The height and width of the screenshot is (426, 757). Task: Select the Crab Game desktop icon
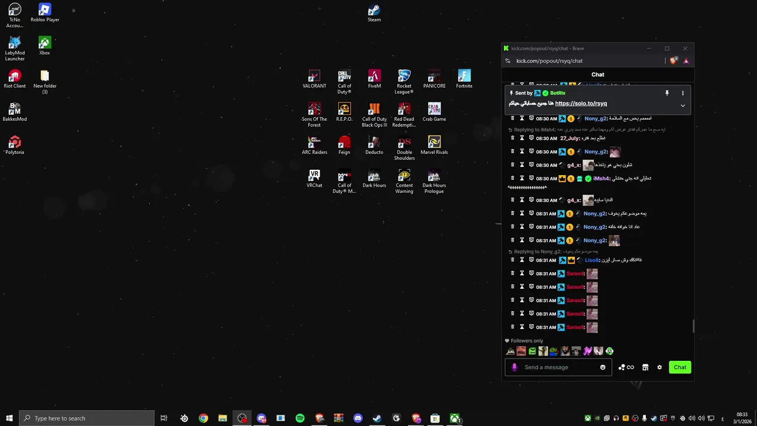[x=434, y=112]
